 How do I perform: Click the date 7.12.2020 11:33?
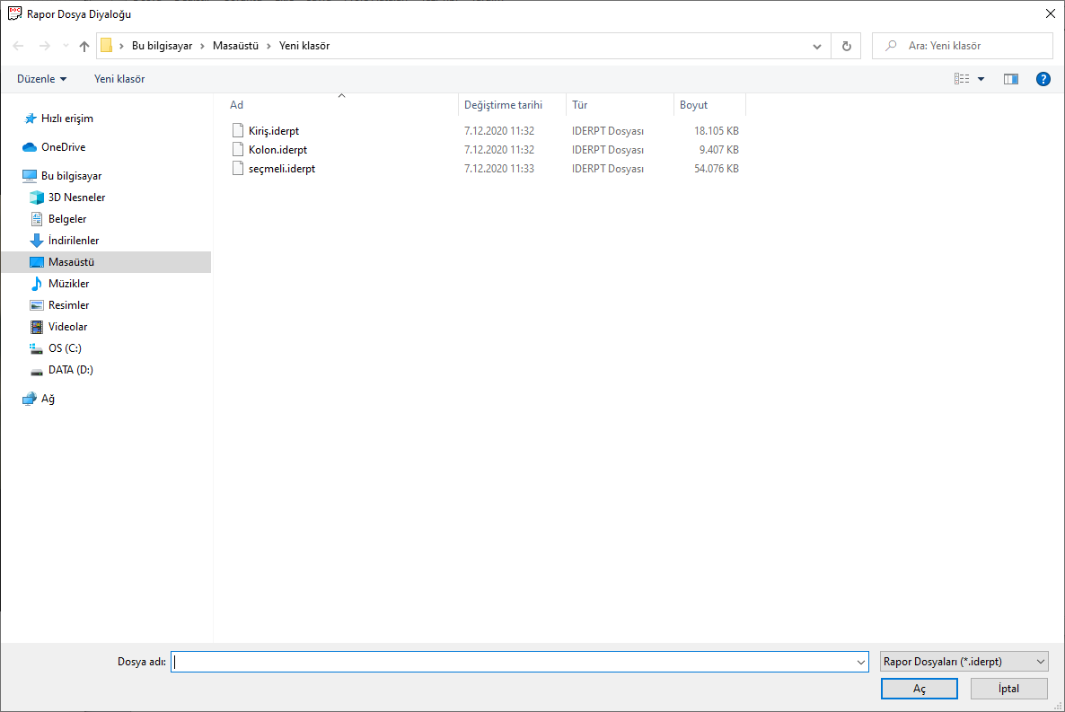[499, 169]
